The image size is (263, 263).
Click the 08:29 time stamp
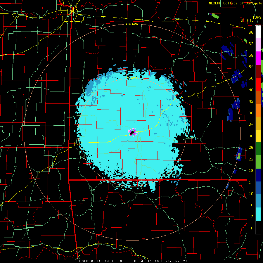[x=180, y=261]
